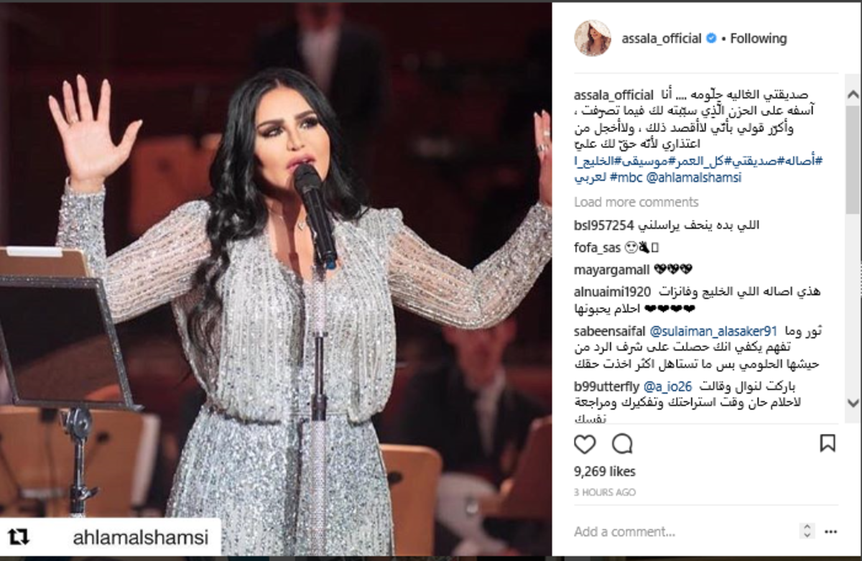Image resolution: width=862 pixels, height=561 pixels.
Task: Open ahlamalshamsi repost credit label
Action: click(x=141, y=537)
